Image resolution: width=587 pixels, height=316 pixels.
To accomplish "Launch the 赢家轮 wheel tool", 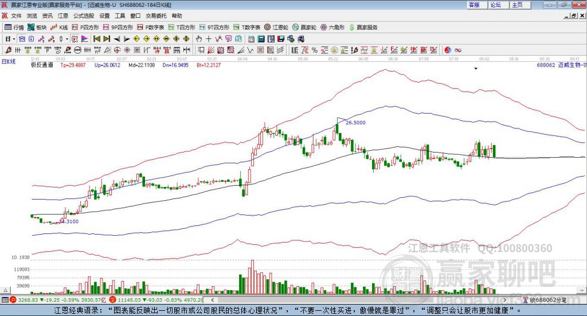I will pos(304,28).
